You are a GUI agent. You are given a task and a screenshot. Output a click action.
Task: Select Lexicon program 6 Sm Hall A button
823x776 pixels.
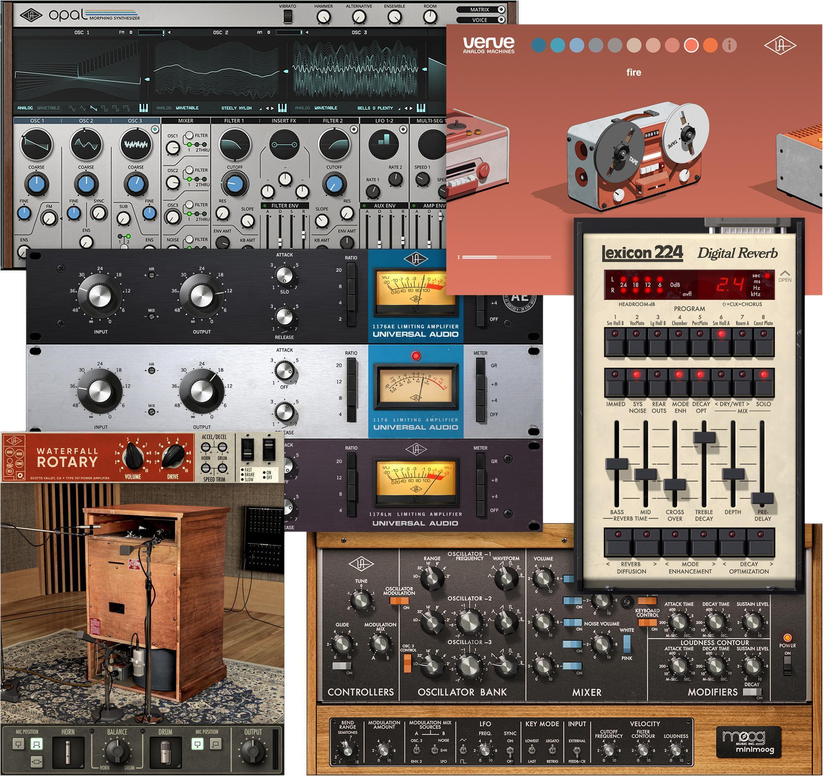pos(721,342)
